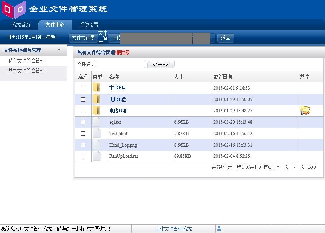Switch to the 系统设置 tab
325x233 pixels.
[x=89, y=25]
